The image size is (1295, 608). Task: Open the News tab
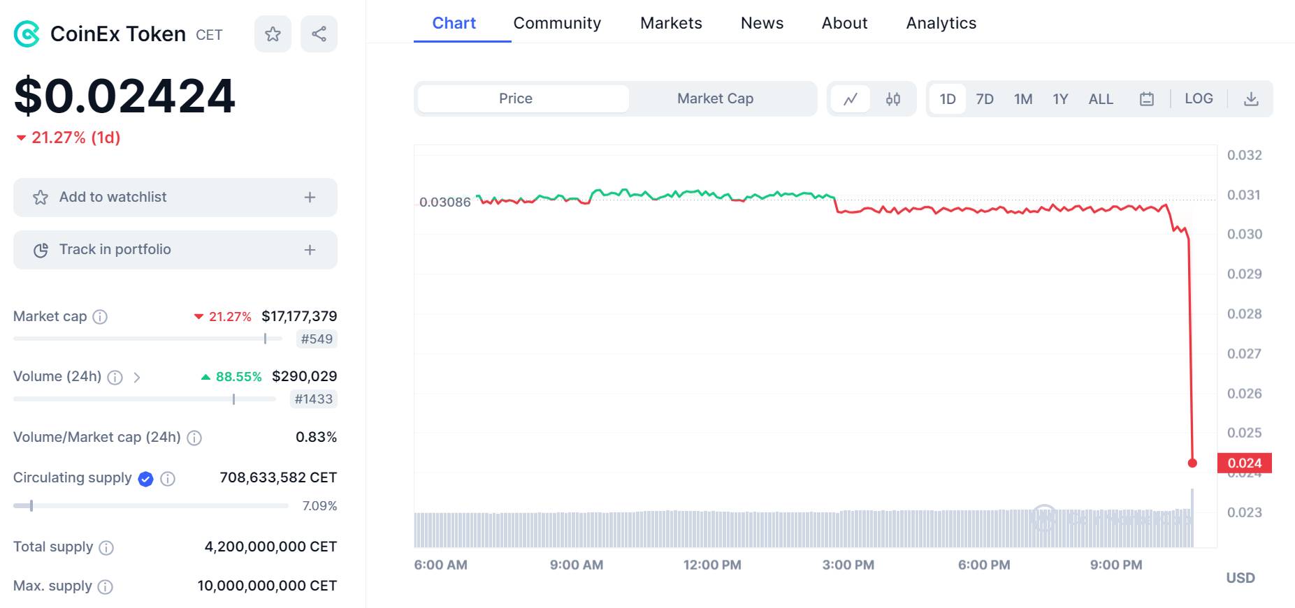click(x=762, y=23)
